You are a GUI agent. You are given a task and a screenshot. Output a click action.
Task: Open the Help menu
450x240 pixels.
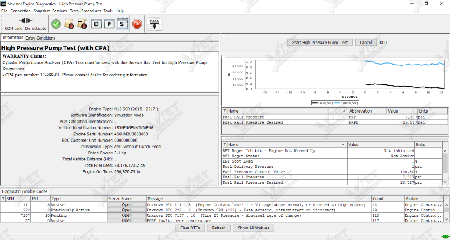click(120, 11)
